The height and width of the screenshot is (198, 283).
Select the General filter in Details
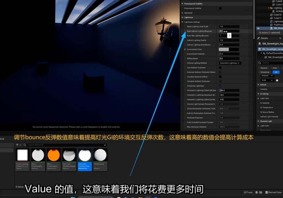pos(264,68)
